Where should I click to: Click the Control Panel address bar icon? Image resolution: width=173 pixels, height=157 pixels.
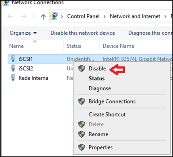point(54,16)
